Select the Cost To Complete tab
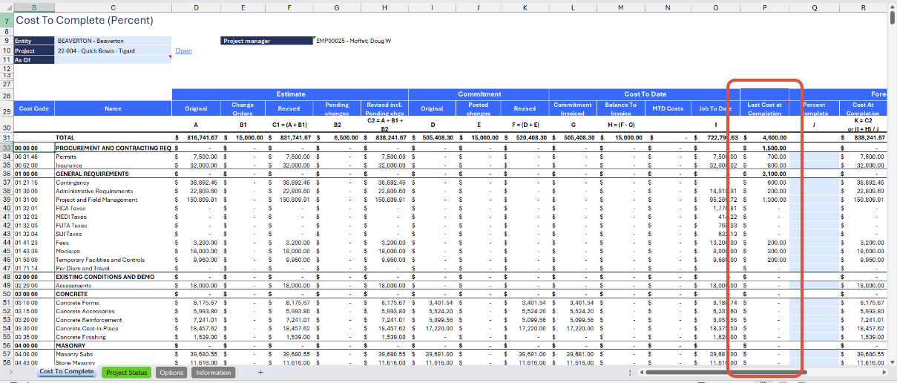 66,372
